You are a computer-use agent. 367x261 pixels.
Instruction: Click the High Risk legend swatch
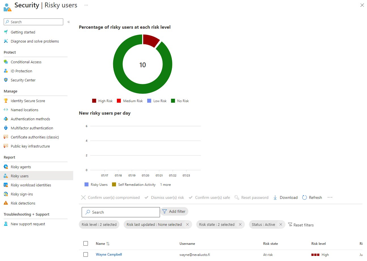point(94,101)
